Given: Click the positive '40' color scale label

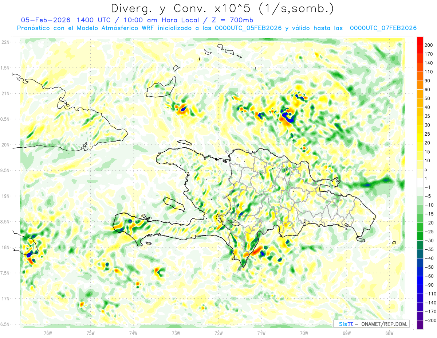Looking at the screenshot, I should (x=428, y=108).
